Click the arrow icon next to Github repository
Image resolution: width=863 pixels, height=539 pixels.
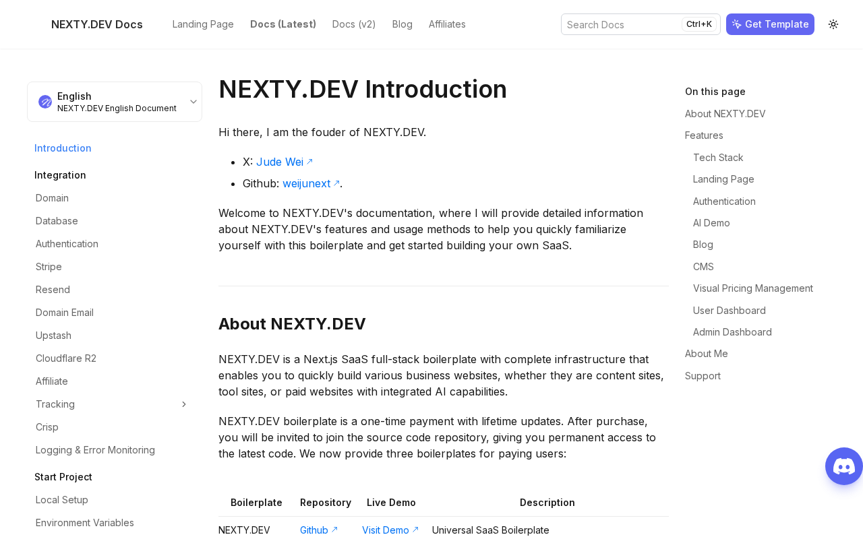(334, 530)
